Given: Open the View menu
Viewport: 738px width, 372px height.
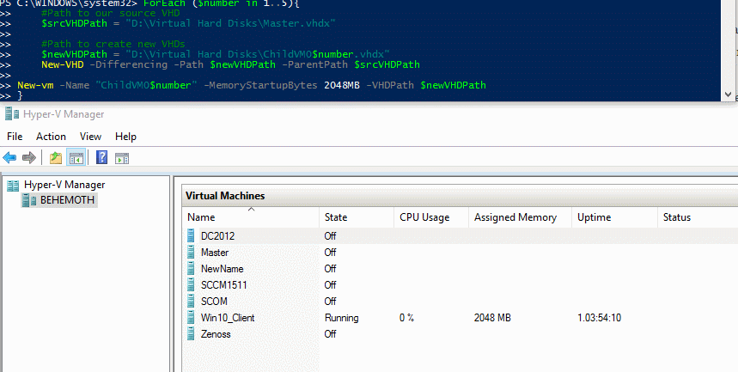Looking at the screenshot, I should click(90, 137).
